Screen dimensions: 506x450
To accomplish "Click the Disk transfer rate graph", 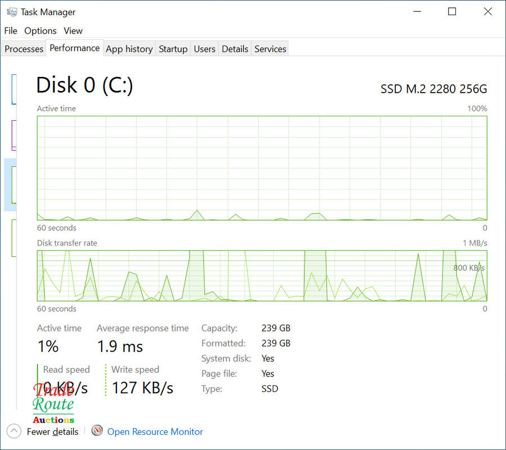I will pyautogui.click(x=262, y=276).
